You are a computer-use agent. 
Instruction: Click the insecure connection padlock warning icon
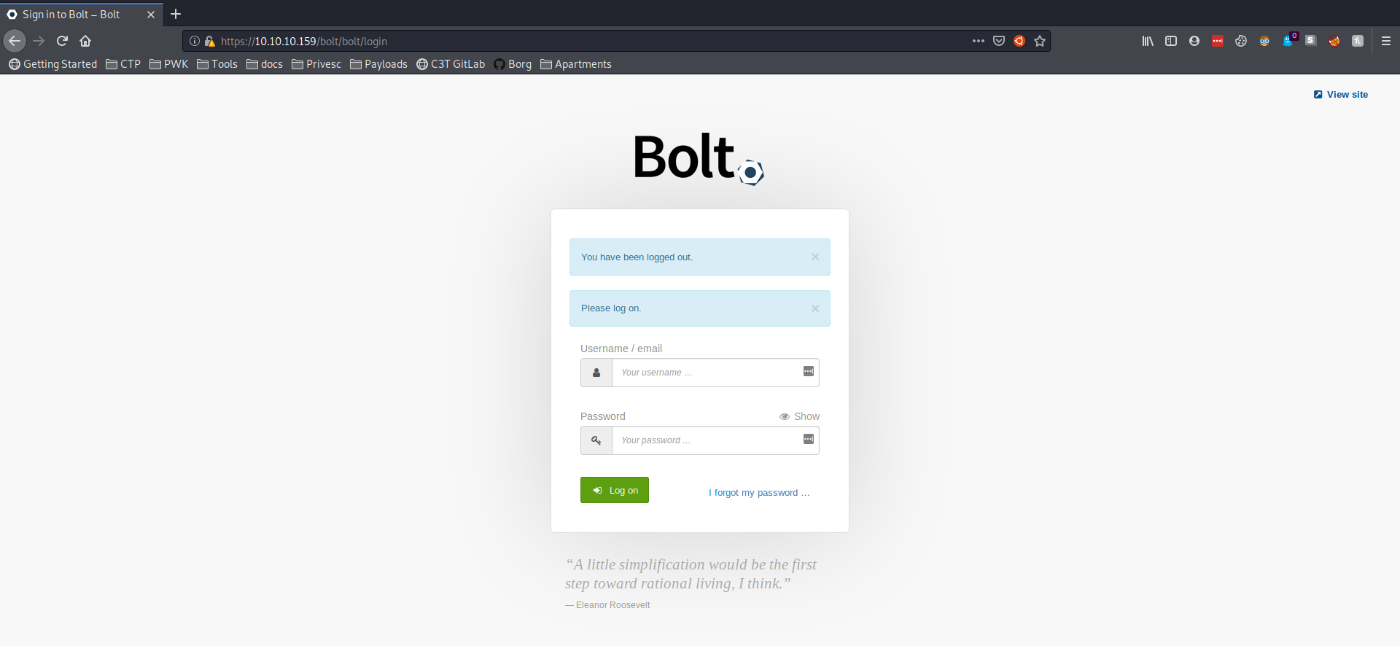tap(210, 41)
